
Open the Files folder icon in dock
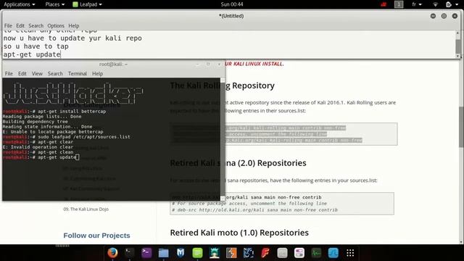coord(163,253)
